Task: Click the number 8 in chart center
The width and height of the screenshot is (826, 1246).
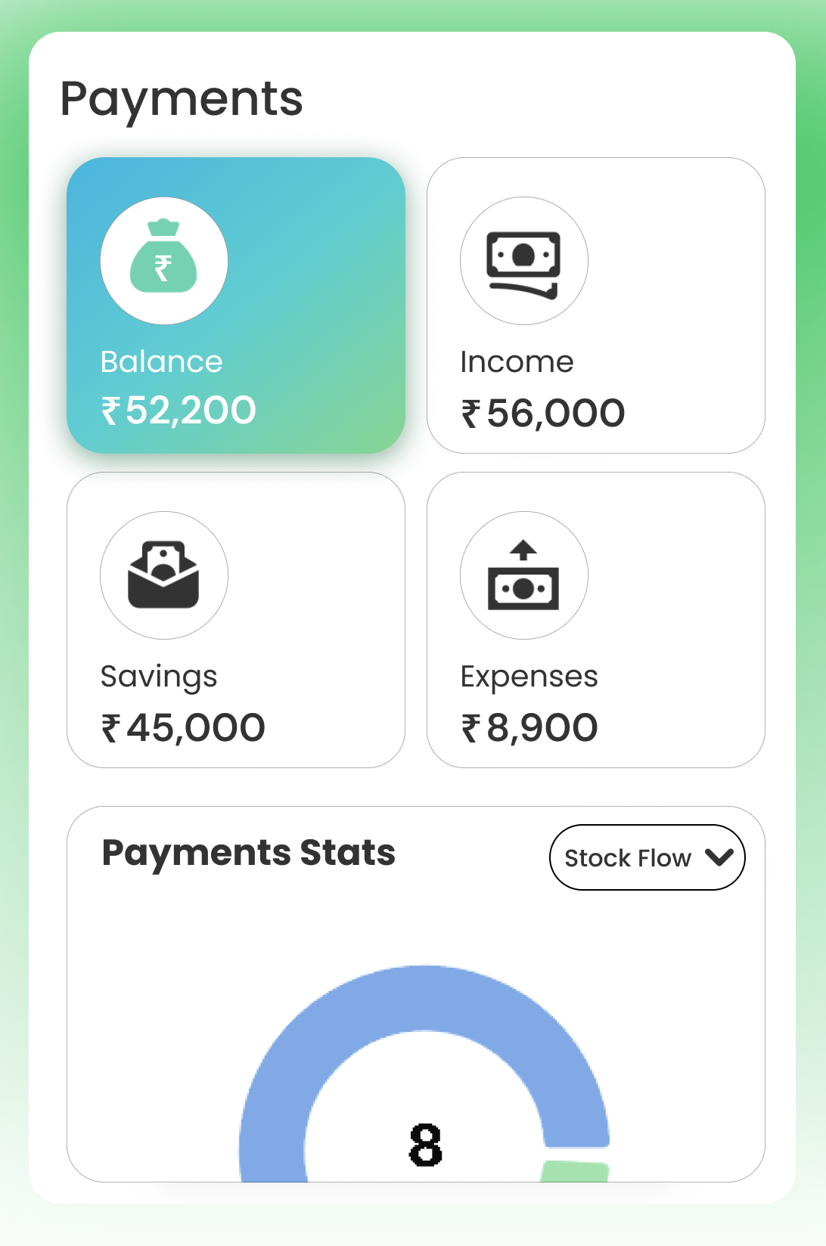Action: click(425, 1144)
